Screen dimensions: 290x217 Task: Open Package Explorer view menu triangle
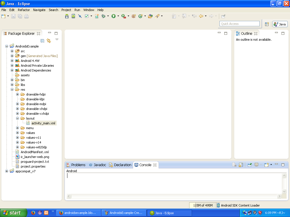click(57, 40)
